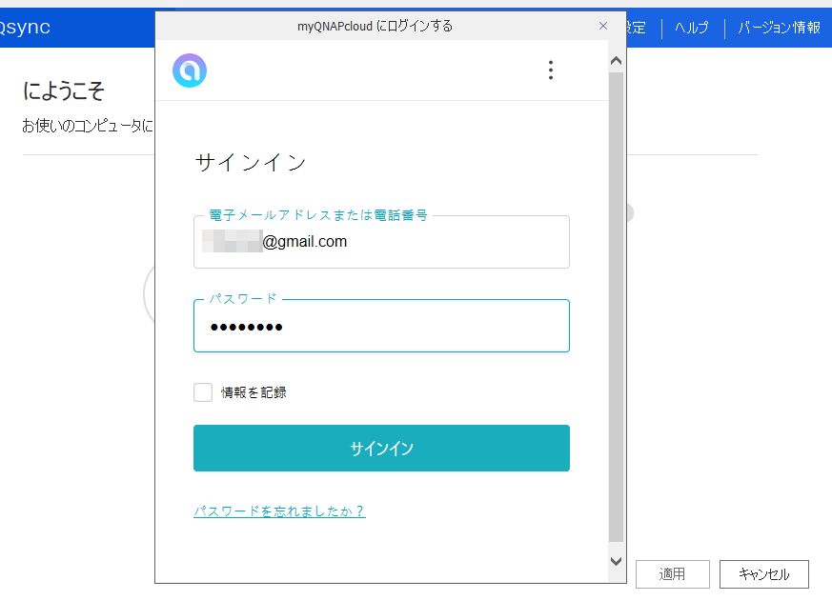Click the 情報を記録 label text

[x=254, y=392]
